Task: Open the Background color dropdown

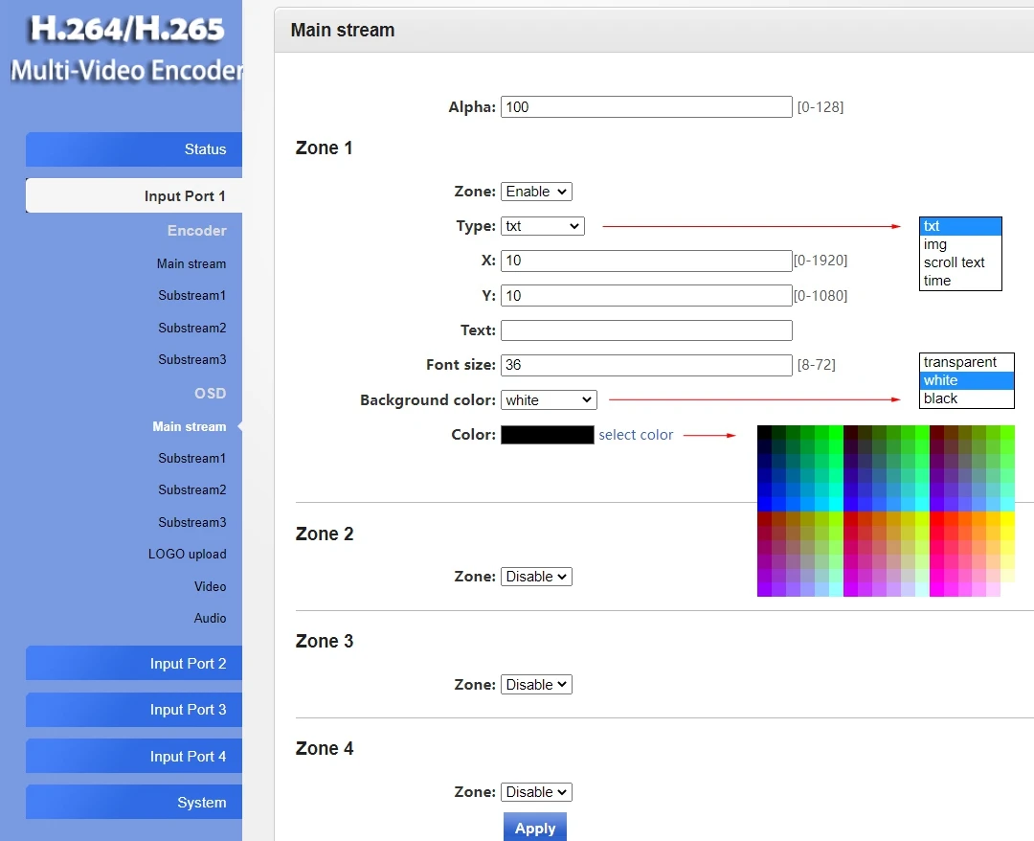Action: (x=548, y=399)
